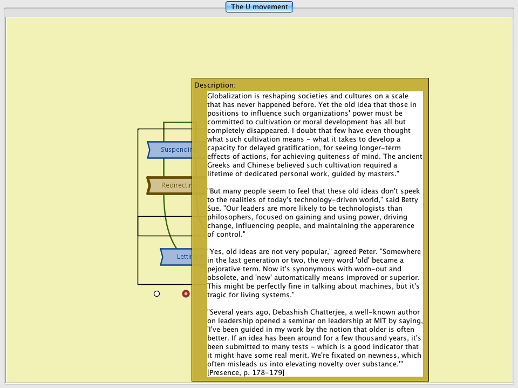The width and height of the screenshot is (518, 388).
Task: Click the red circle pathway marker
Action: click(186, 293)
